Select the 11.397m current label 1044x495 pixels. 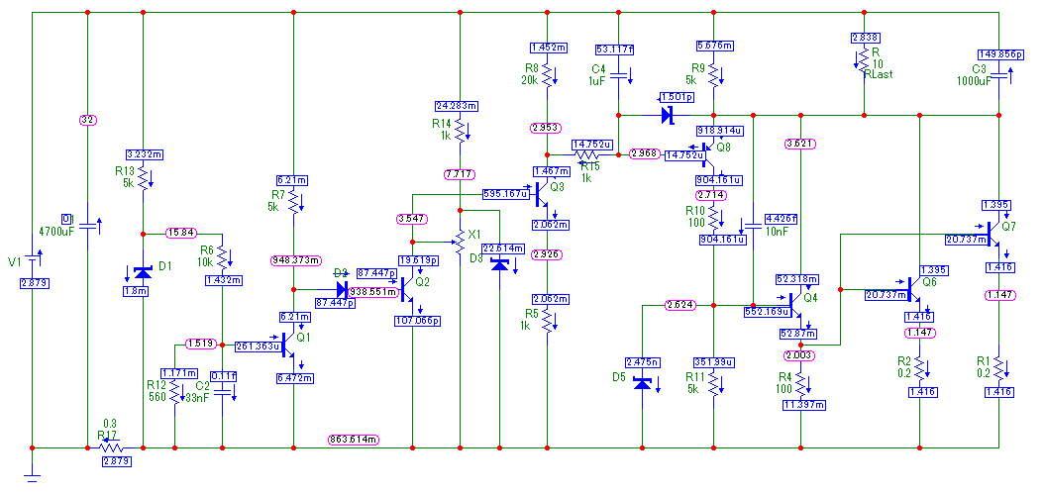click(803, 405)
